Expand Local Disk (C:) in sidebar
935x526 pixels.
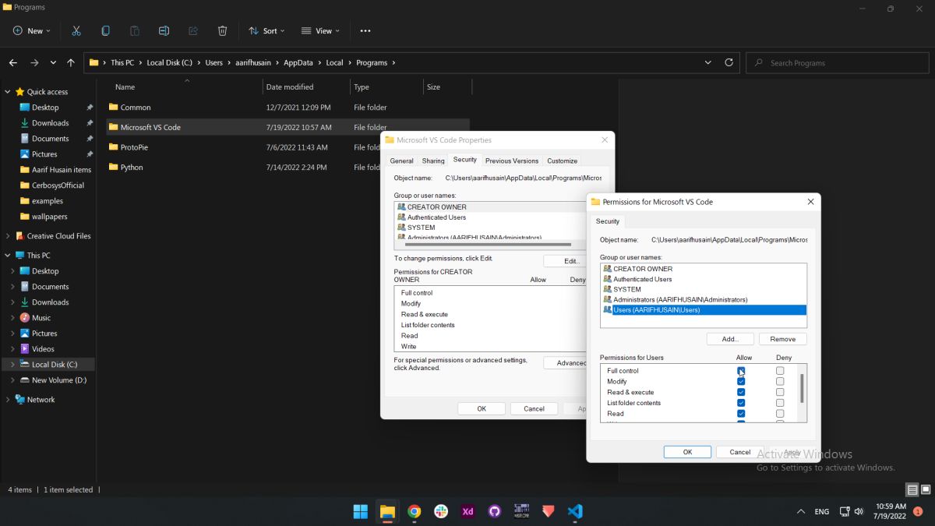pyautogui.click(x=12, y=364)
